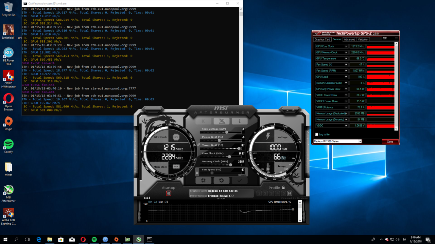Image resolution: width=435 pixels, height=244 pixels.
Task: Open the information 'i' button in Afterburner
Action: [x=239, y=121]
